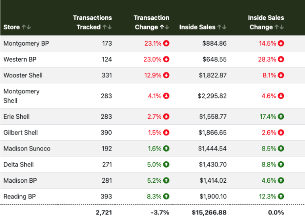The image size is (305, 224).
Task: Click Inside Sales Change sort arrows
Action: click(279, 27)
